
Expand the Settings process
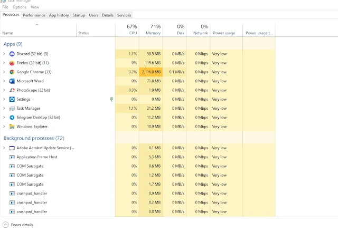point(4,99)
